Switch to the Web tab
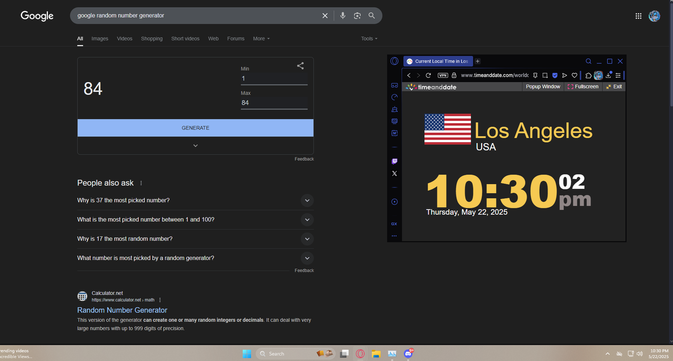The width and height of the screenshot is (673, 361). 213,38
